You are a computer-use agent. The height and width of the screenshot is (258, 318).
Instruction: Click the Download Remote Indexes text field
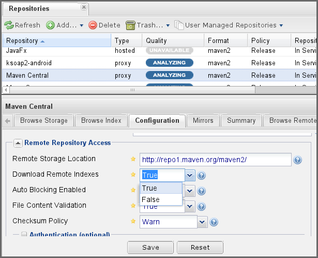point(162,175)
